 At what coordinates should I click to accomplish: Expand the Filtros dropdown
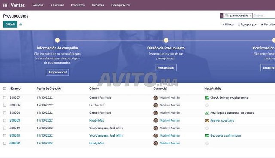click(228, 24)
